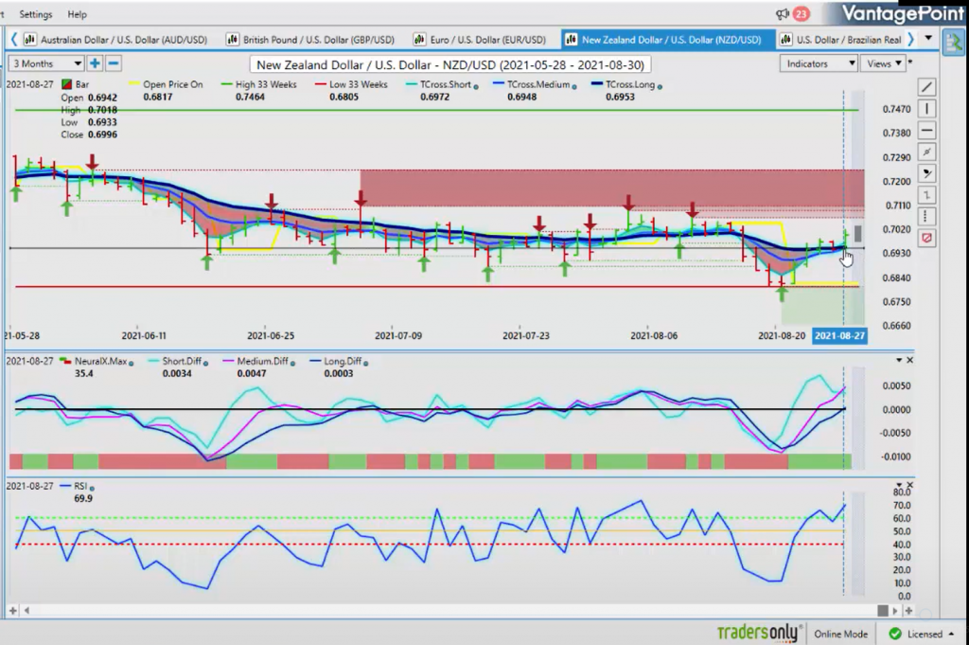Click the scrollbar right arrow
The width and height of the screenshot is (969, 645).
(895, 610)
